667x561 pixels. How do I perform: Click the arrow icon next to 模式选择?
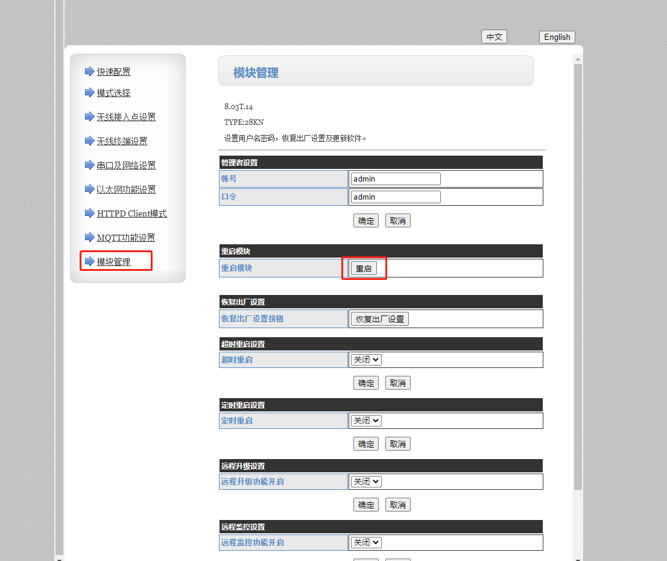[x=89, y=92]
